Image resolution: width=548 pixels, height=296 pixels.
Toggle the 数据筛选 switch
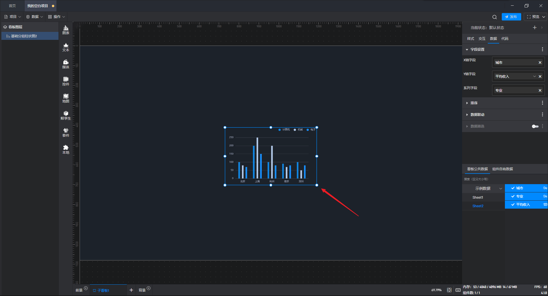click(x=535, y=126)
